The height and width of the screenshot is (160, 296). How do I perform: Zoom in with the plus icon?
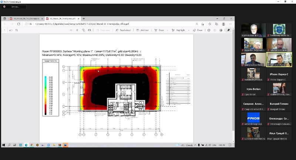77,30
